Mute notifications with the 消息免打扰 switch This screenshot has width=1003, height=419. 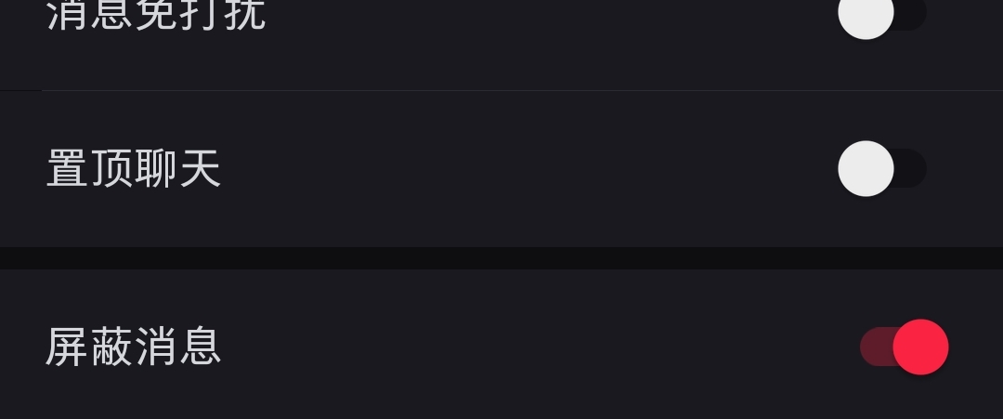pyautogui.click(x=881, y=14)
